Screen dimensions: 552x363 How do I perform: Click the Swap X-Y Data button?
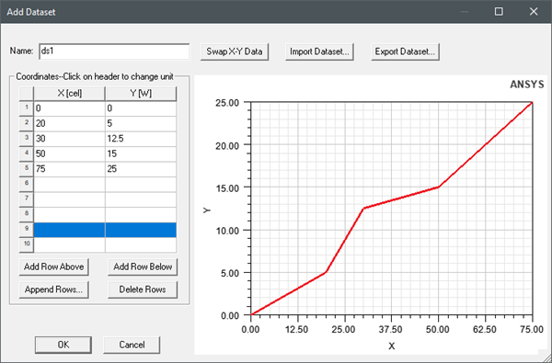(235, 51)
